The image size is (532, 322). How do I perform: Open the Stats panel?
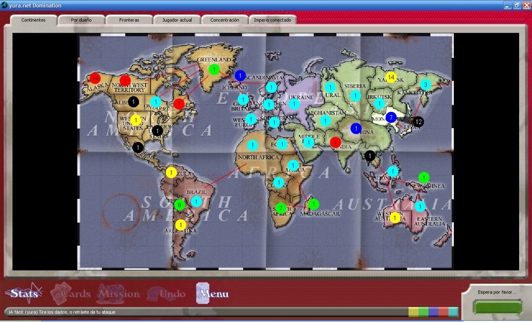[24, 293]
